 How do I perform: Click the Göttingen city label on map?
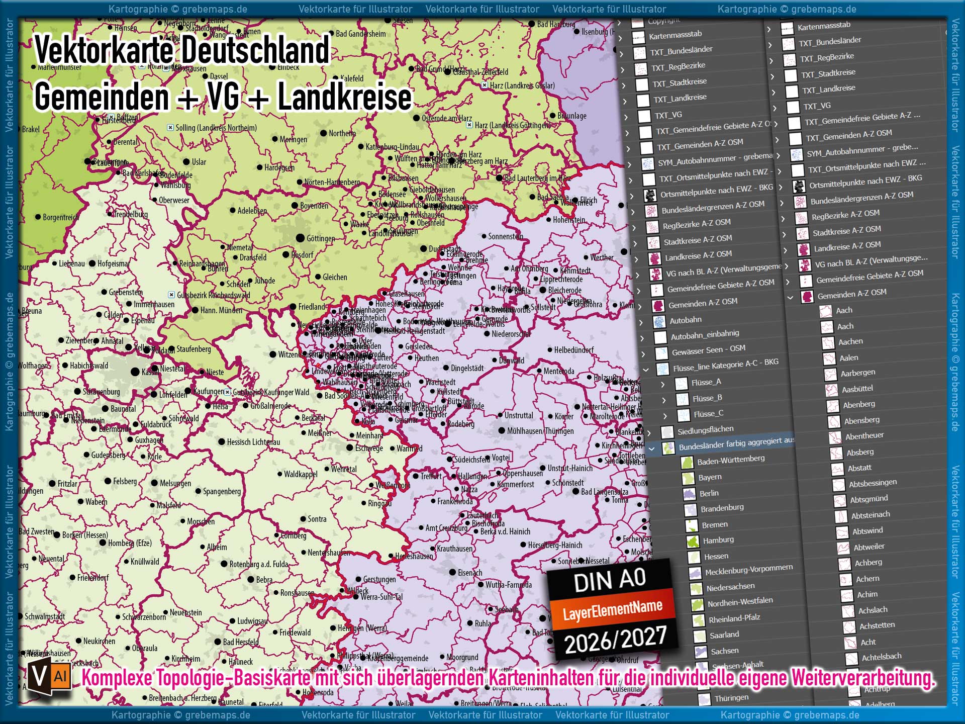[321, 239]
